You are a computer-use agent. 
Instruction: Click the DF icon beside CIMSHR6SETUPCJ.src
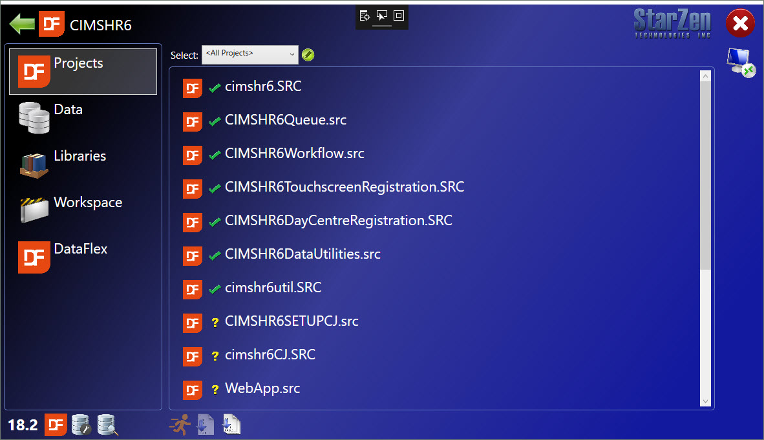pyautogui.click(x=193, y=323)
